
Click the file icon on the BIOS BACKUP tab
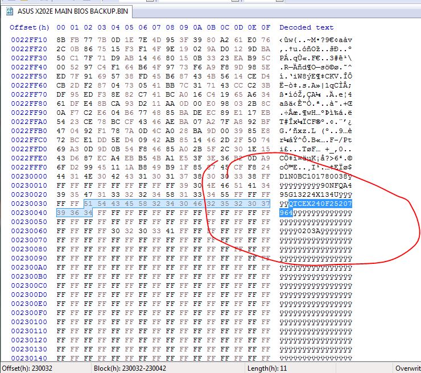click(x=10, y=11)
